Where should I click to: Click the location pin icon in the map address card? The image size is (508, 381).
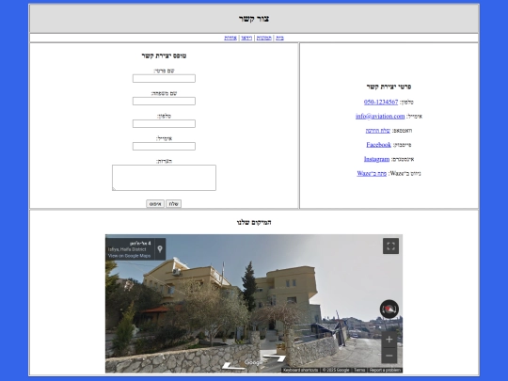click(x=160, y=249)
